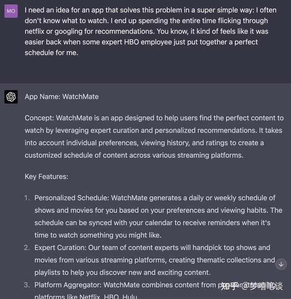The width and height of the screenshot is (291, 299).
Task: Click the '@梦嘻笔谈' watermark text
Action: coord(262,286)
